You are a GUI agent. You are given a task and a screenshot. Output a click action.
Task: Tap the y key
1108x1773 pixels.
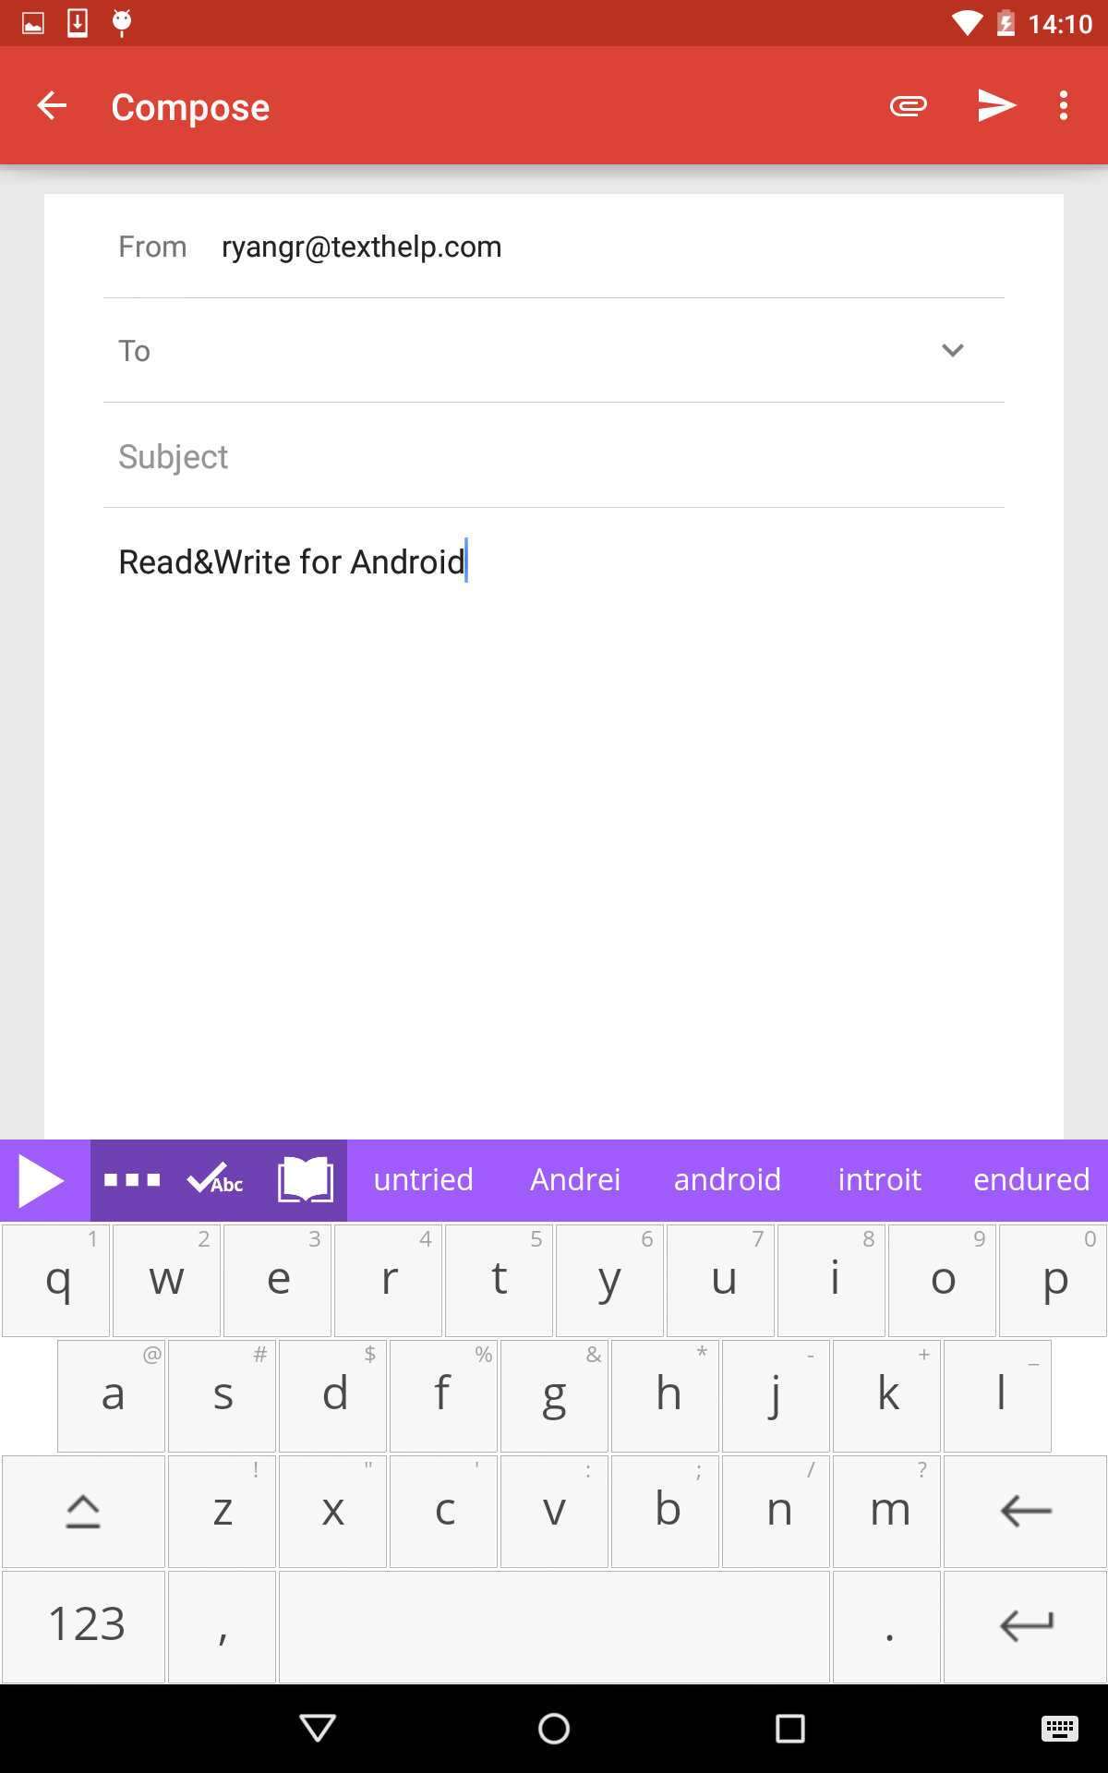click(x=609, y=1280)
